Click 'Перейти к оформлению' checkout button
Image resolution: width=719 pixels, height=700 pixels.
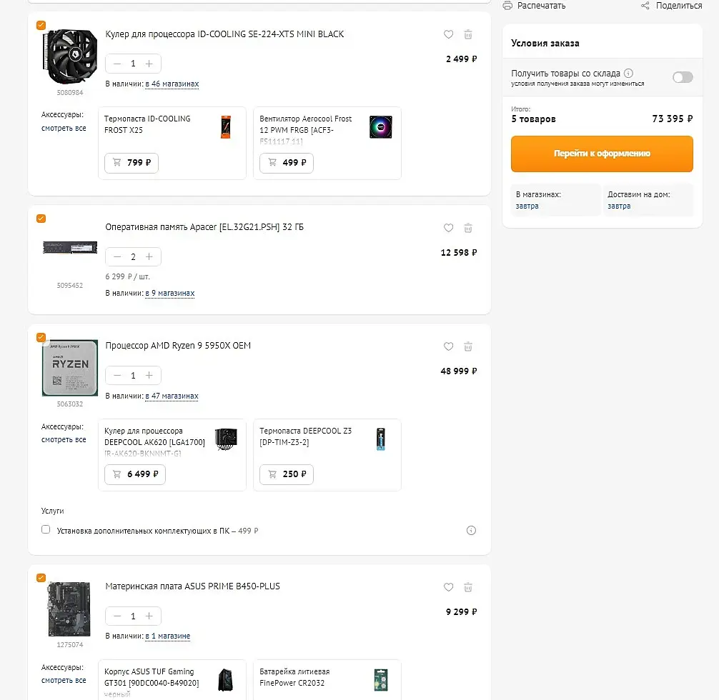click(x=602, y=154)
